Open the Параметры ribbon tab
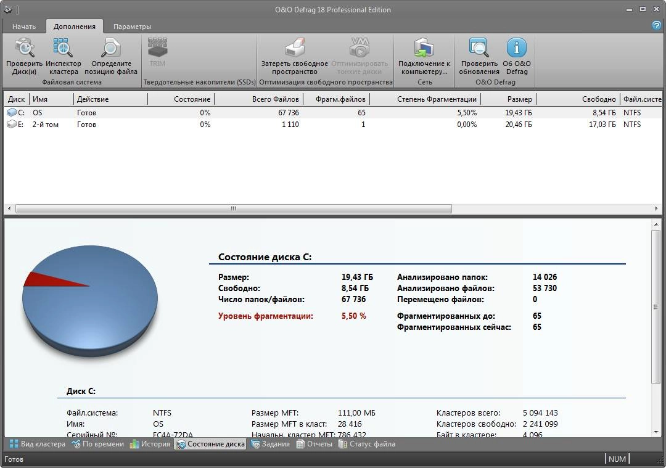This screenshot has width=666, height=468. click(x=132, y=27)
